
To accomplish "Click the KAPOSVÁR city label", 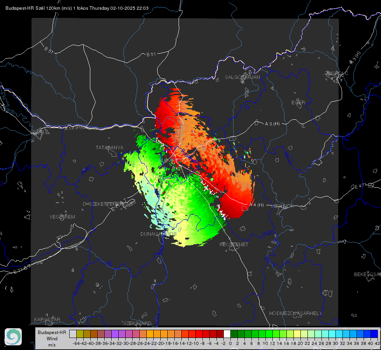I will (47, 319).
